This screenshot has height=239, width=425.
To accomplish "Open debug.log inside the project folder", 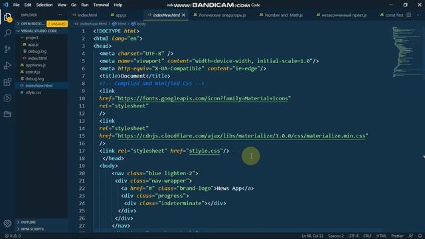I will (37, 51).
